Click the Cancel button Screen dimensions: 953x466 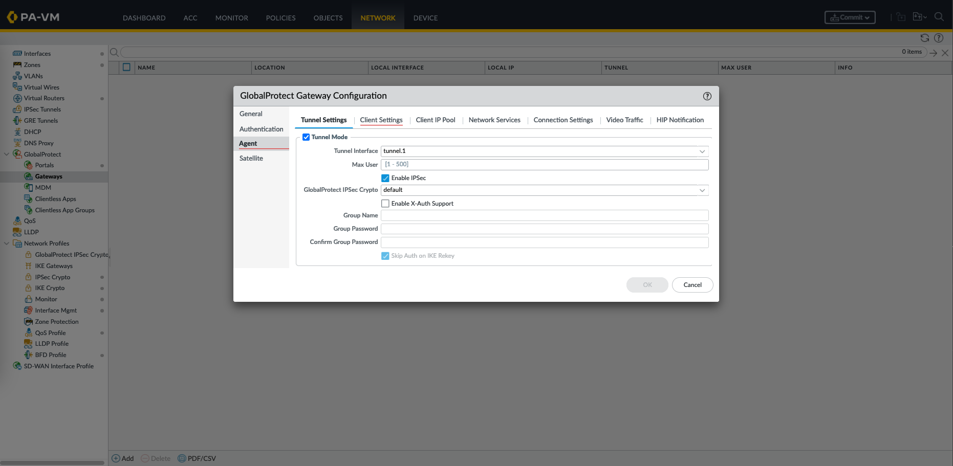[x=692, y=285]
